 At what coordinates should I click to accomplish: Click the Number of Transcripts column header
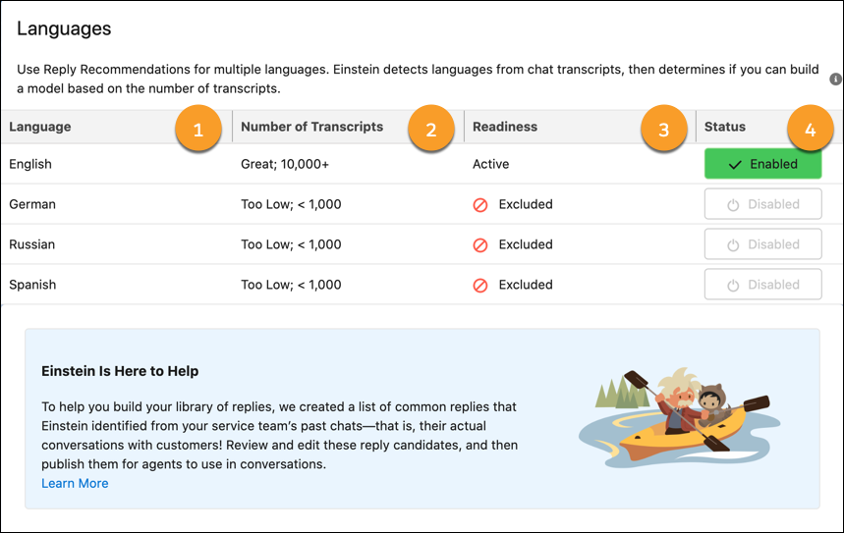(x=311, y=127)
